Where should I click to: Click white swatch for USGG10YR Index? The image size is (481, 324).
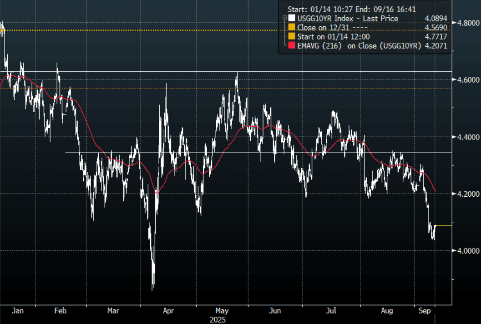point(291,19)
